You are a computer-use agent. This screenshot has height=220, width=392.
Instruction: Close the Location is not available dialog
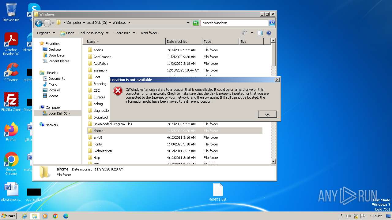(277, 80)
